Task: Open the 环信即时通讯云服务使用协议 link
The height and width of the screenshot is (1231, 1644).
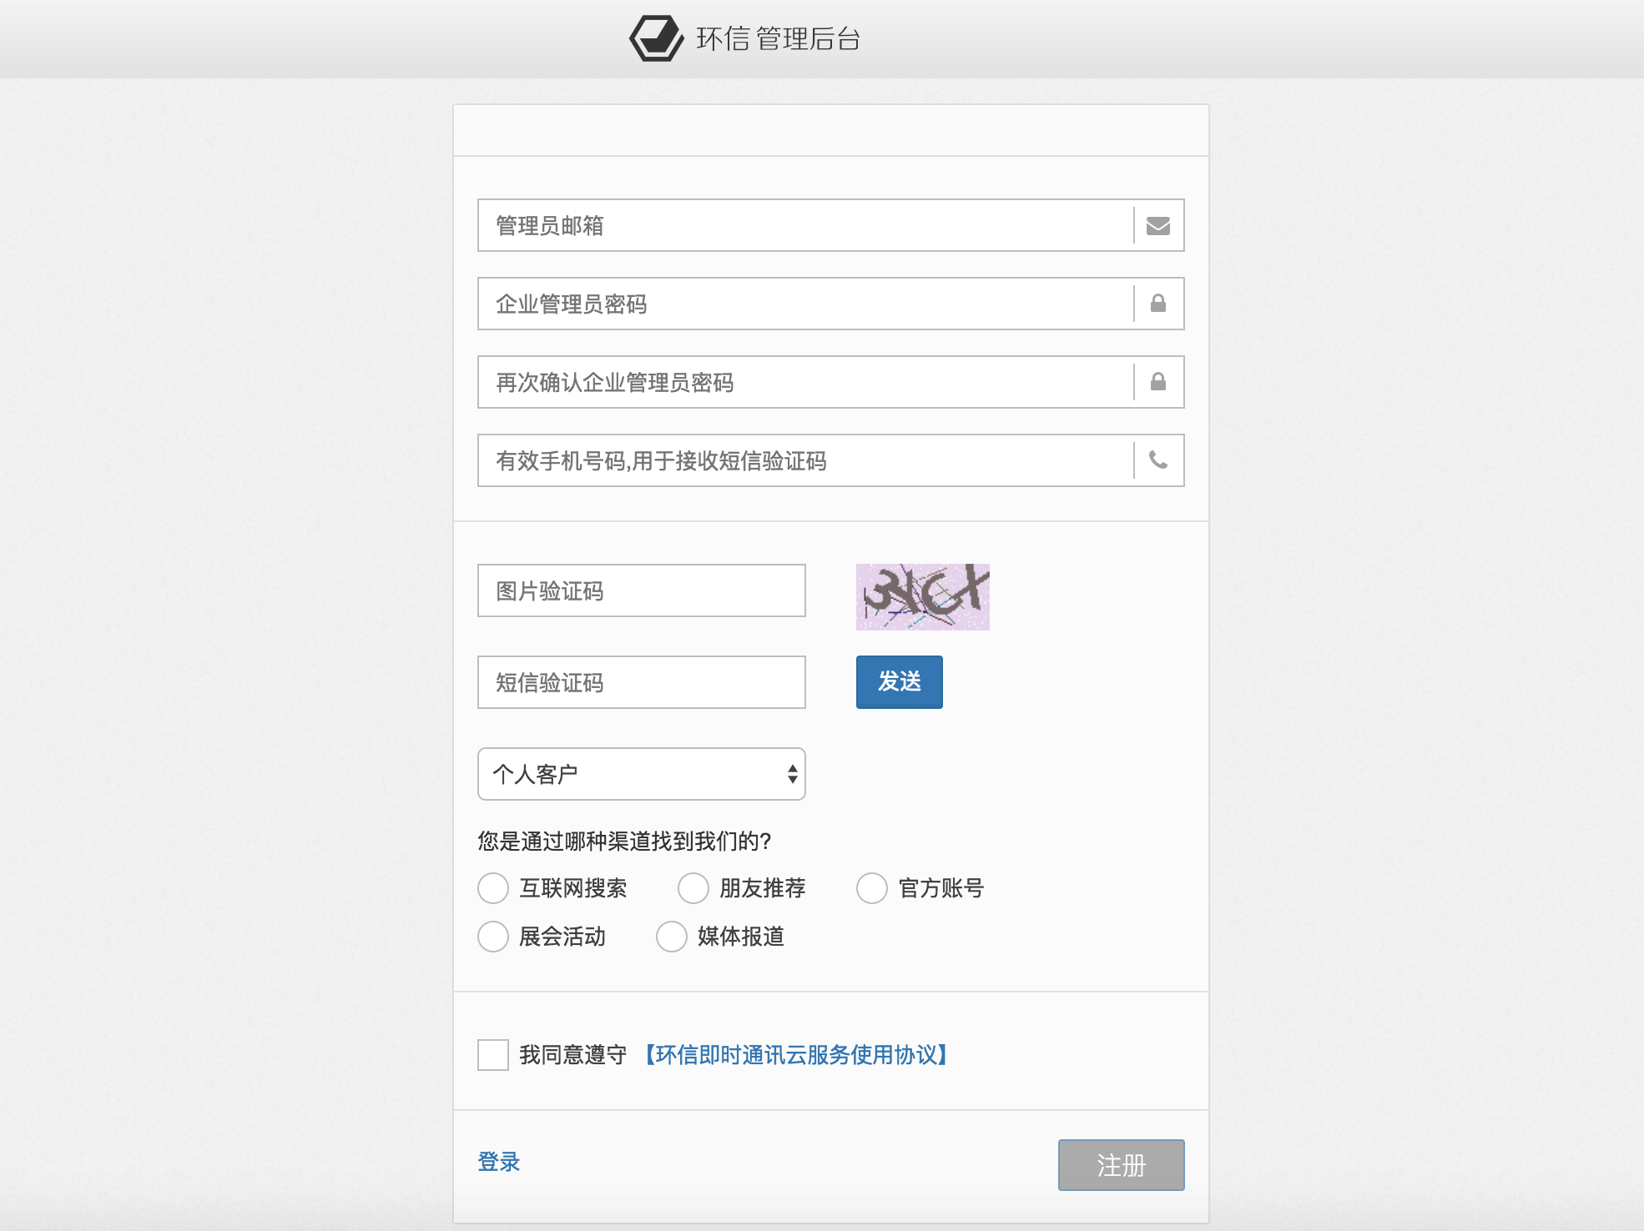Action: click(x=796, y=1055)
